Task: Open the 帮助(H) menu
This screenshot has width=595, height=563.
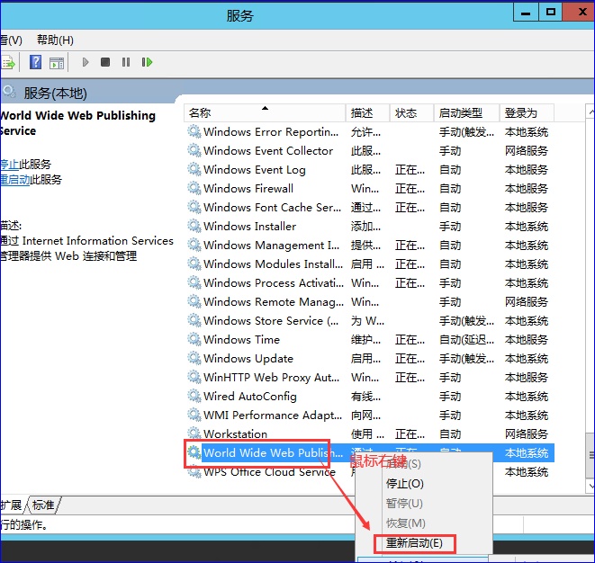Action: point(55,40)
